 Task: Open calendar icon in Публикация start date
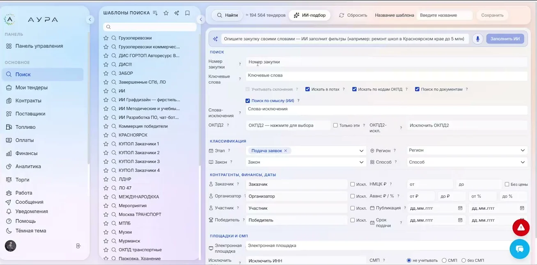(460, 208)
